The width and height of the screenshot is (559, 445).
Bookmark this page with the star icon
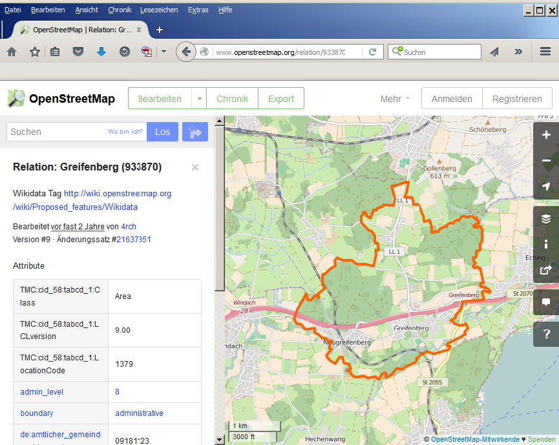click(x=35, y=52)
